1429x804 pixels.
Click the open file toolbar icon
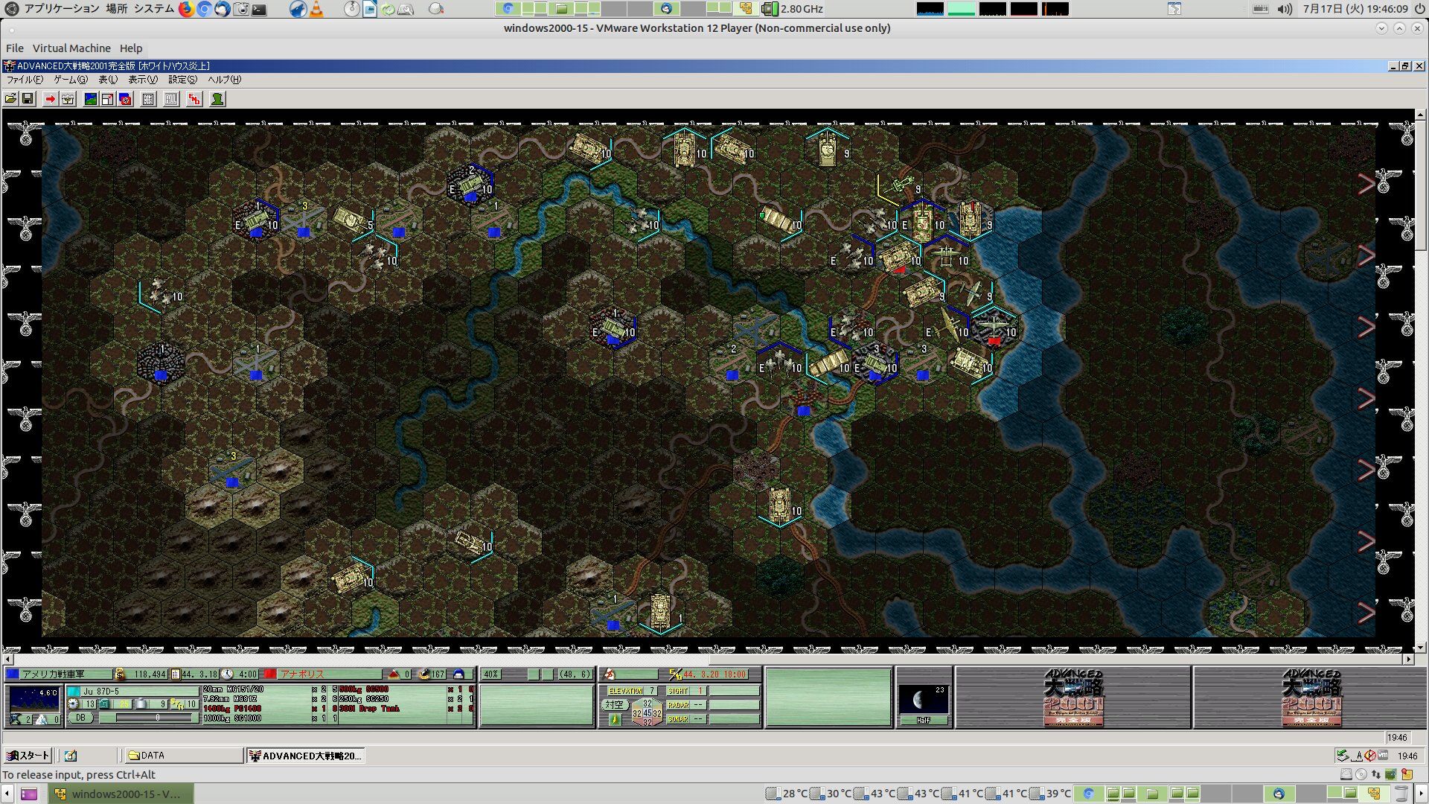(10, 99)
